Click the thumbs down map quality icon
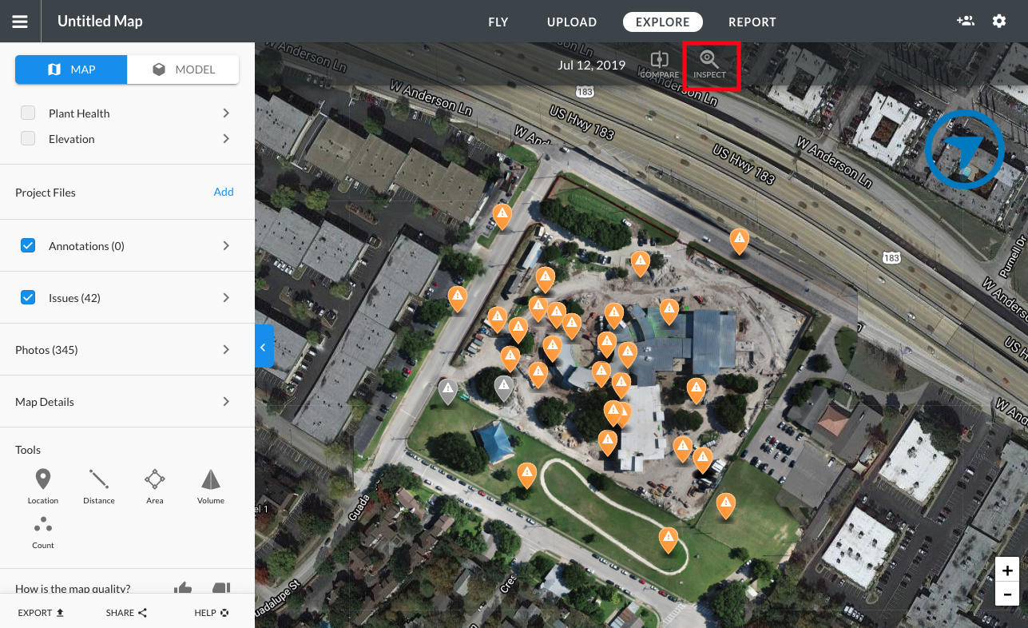The width and height of the screenshot is (1028, 628). [x=221, y=589]
